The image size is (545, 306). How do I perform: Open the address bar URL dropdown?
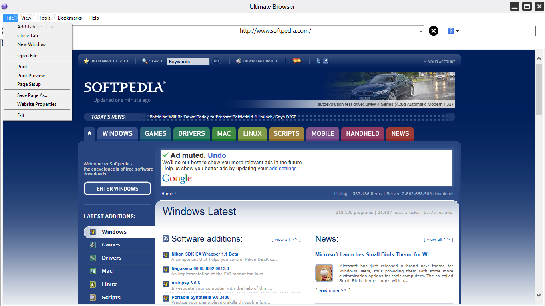click(421, 31)
